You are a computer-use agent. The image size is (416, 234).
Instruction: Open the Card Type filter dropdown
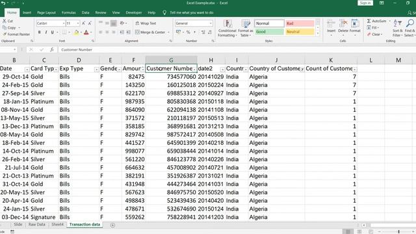point(56,70)
